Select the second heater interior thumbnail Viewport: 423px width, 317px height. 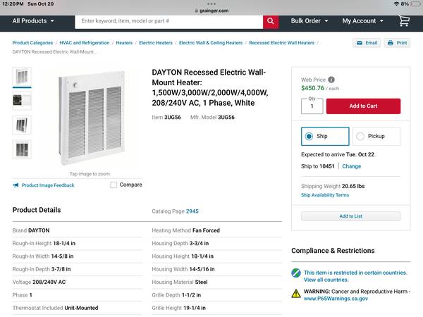[22, 101]
